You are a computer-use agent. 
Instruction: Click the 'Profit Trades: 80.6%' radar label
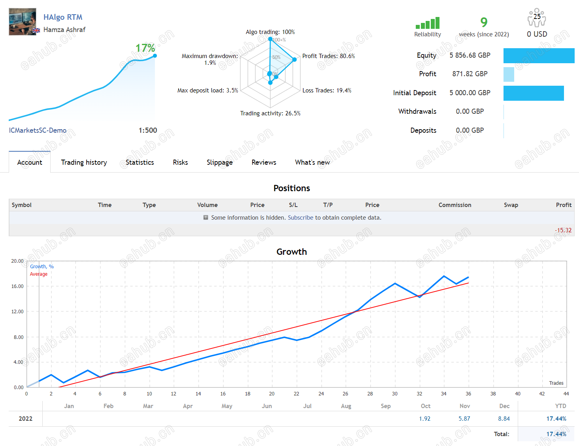tap(329, 56)
